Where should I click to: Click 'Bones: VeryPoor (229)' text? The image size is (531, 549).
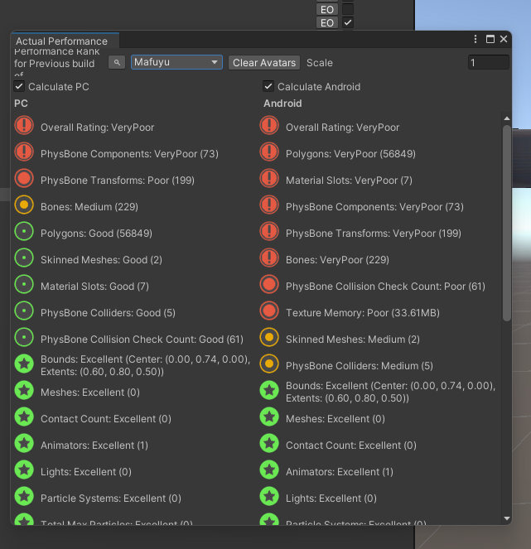pyautogui.click(x=337, y=260)
